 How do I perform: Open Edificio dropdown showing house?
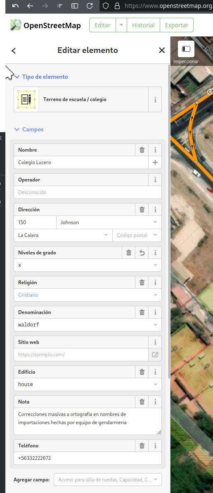click(x=155, y=384)
